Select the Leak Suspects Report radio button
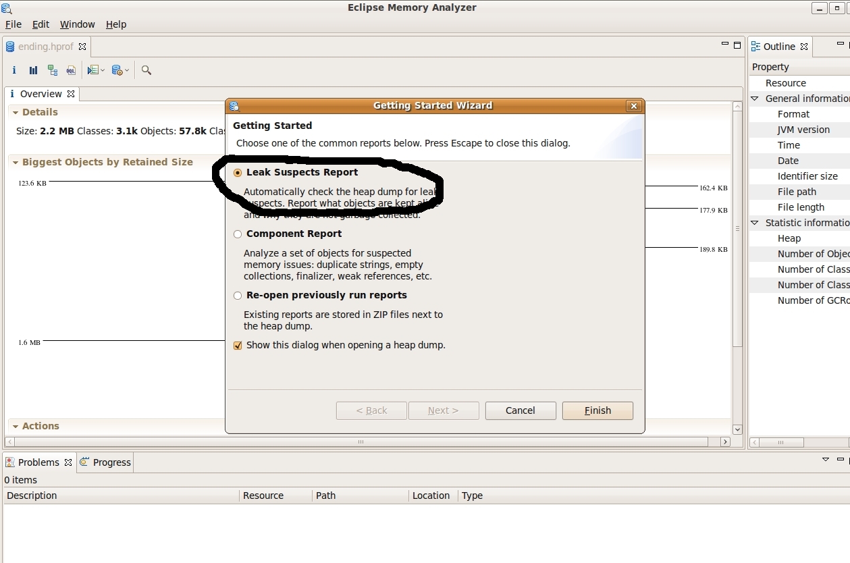 tap(237, 173)
